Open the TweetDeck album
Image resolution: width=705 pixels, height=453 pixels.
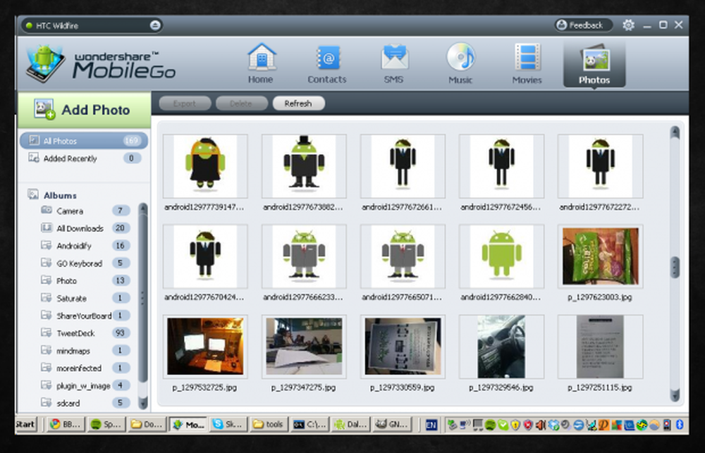pyautogui.click(x=85, y=333)
